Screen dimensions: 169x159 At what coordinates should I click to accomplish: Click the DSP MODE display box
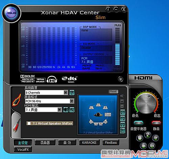pos(96,35)
